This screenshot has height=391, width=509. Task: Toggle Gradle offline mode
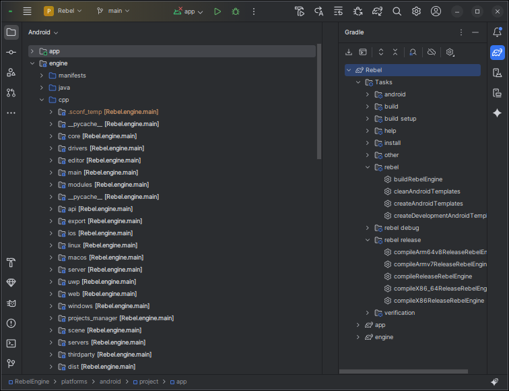pos(432,52)
